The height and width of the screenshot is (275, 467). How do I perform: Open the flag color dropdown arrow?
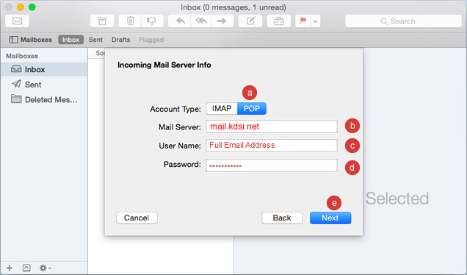(x=316, y=21)
